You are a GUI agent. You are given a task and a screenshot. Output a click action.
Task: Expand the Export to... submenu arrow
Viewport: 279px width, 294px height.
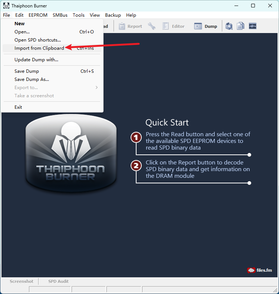(x=96, y=88)
